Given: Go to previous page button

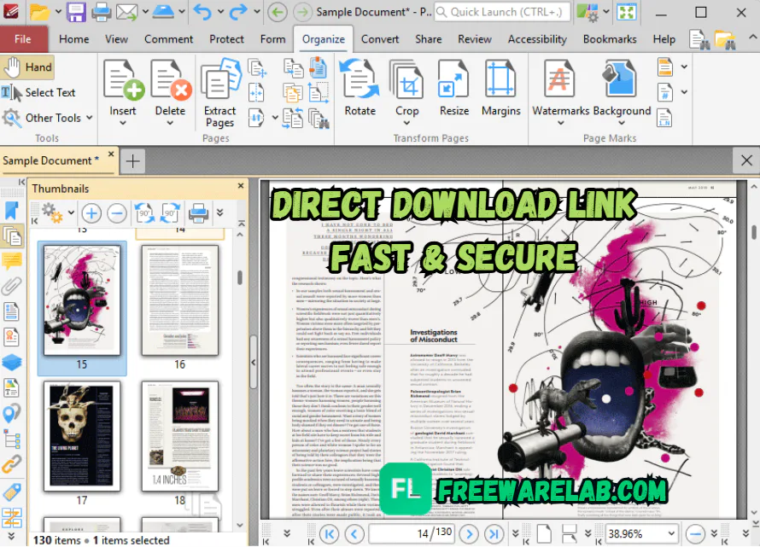Looking at the screenshot, I should [354, 534].
